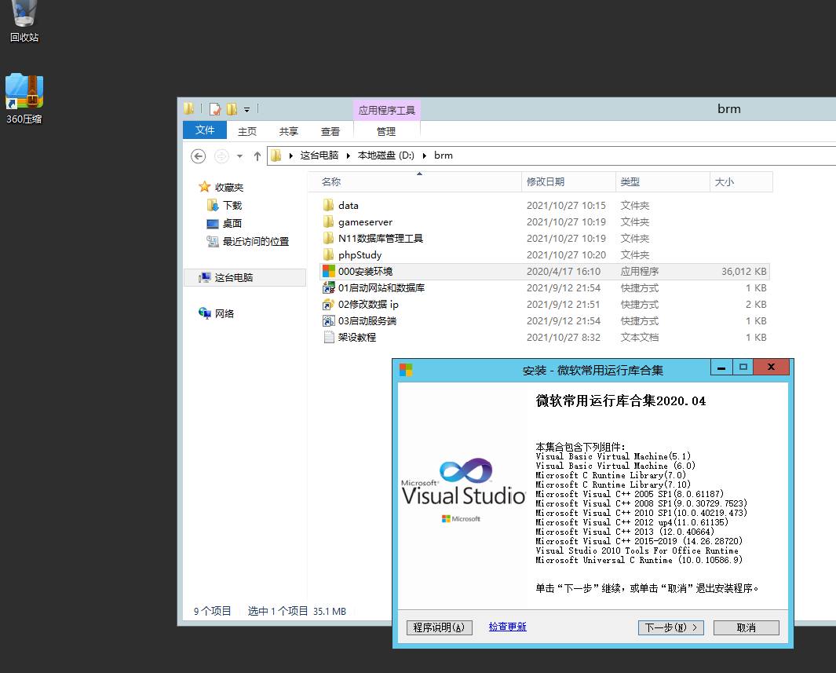The image size is (836, 673).
Task: Select the 02修改数据 ip shortcut icon
Action: pyautogui.click(x=328, y=305)
